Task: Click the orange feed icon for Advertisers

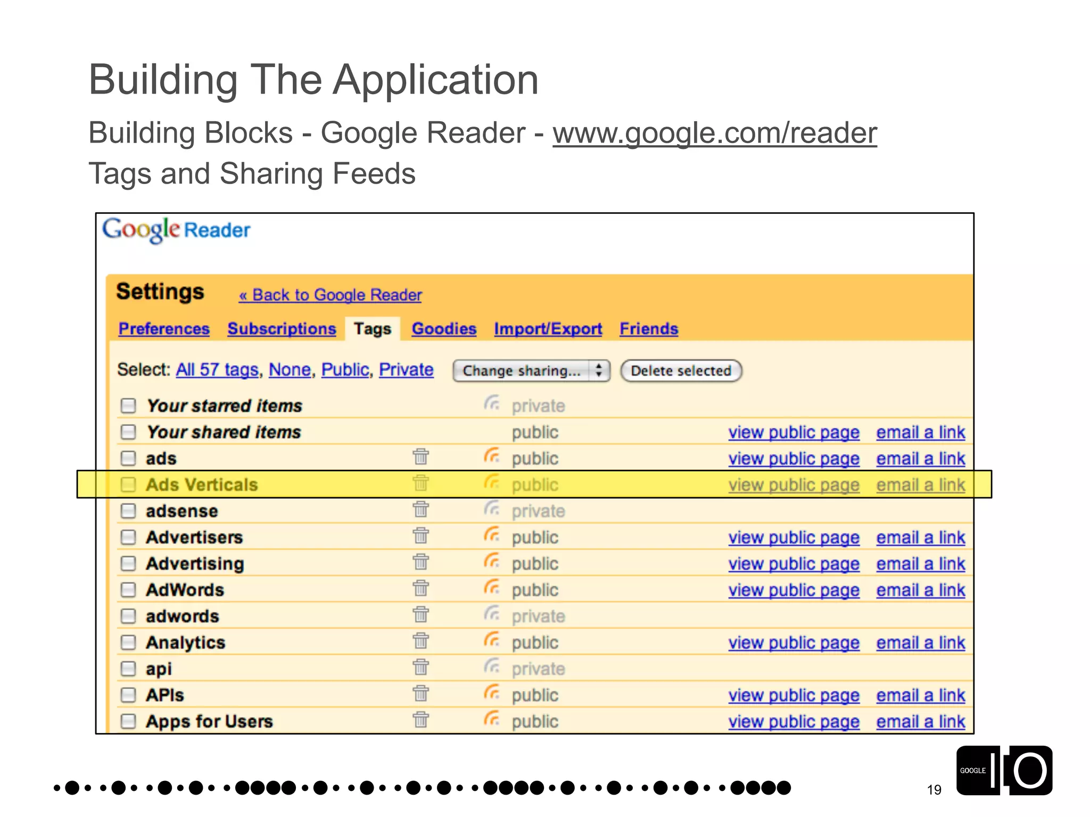Action: click(492, 535)
